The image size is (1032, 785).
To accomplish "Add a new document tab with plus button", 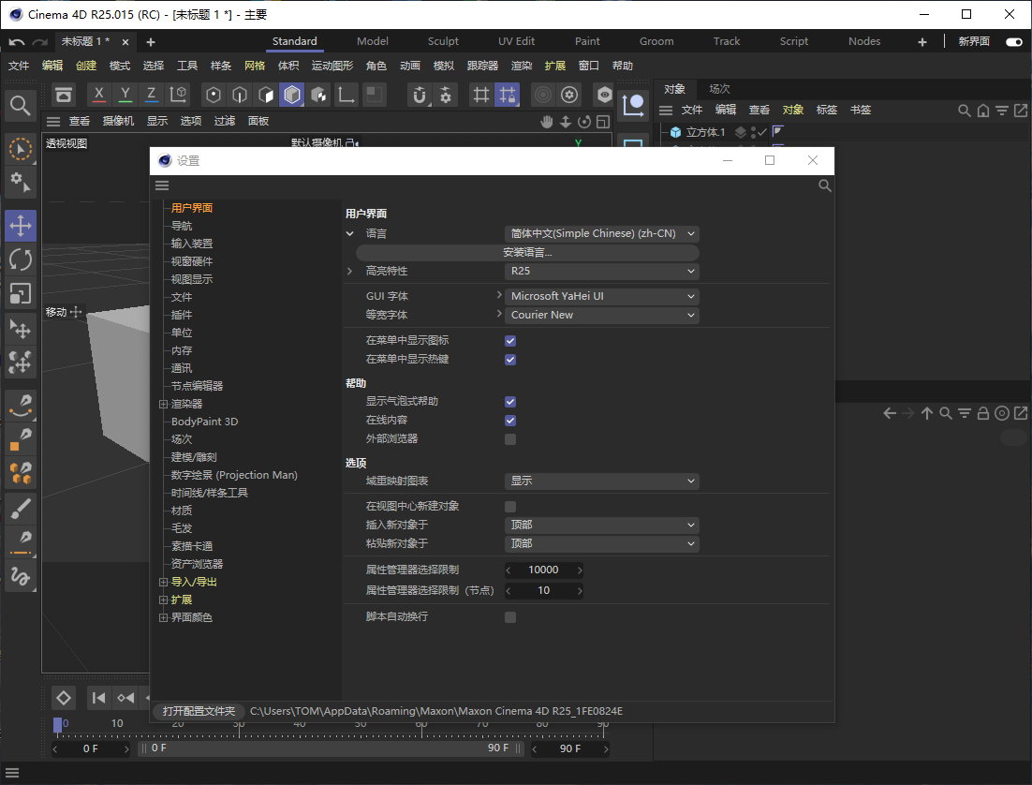I will click(151, 42).
